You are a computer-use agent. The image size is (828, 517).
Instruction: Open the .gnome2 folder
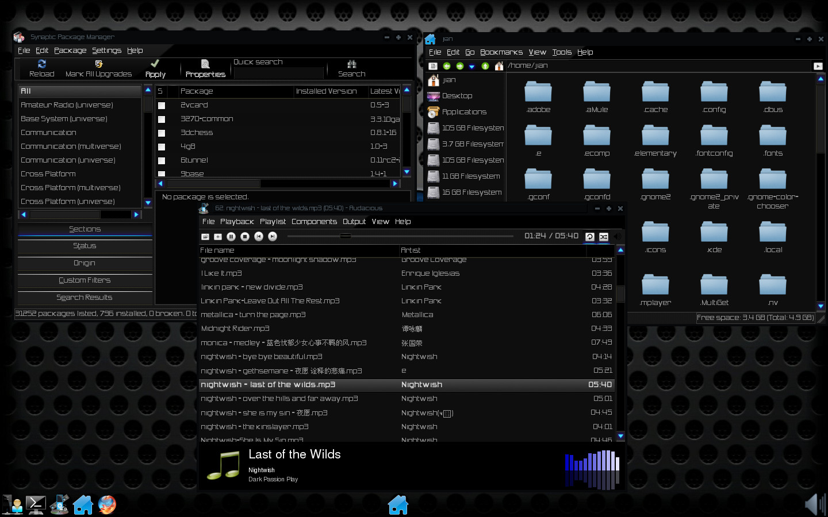[x=655, y=184]
